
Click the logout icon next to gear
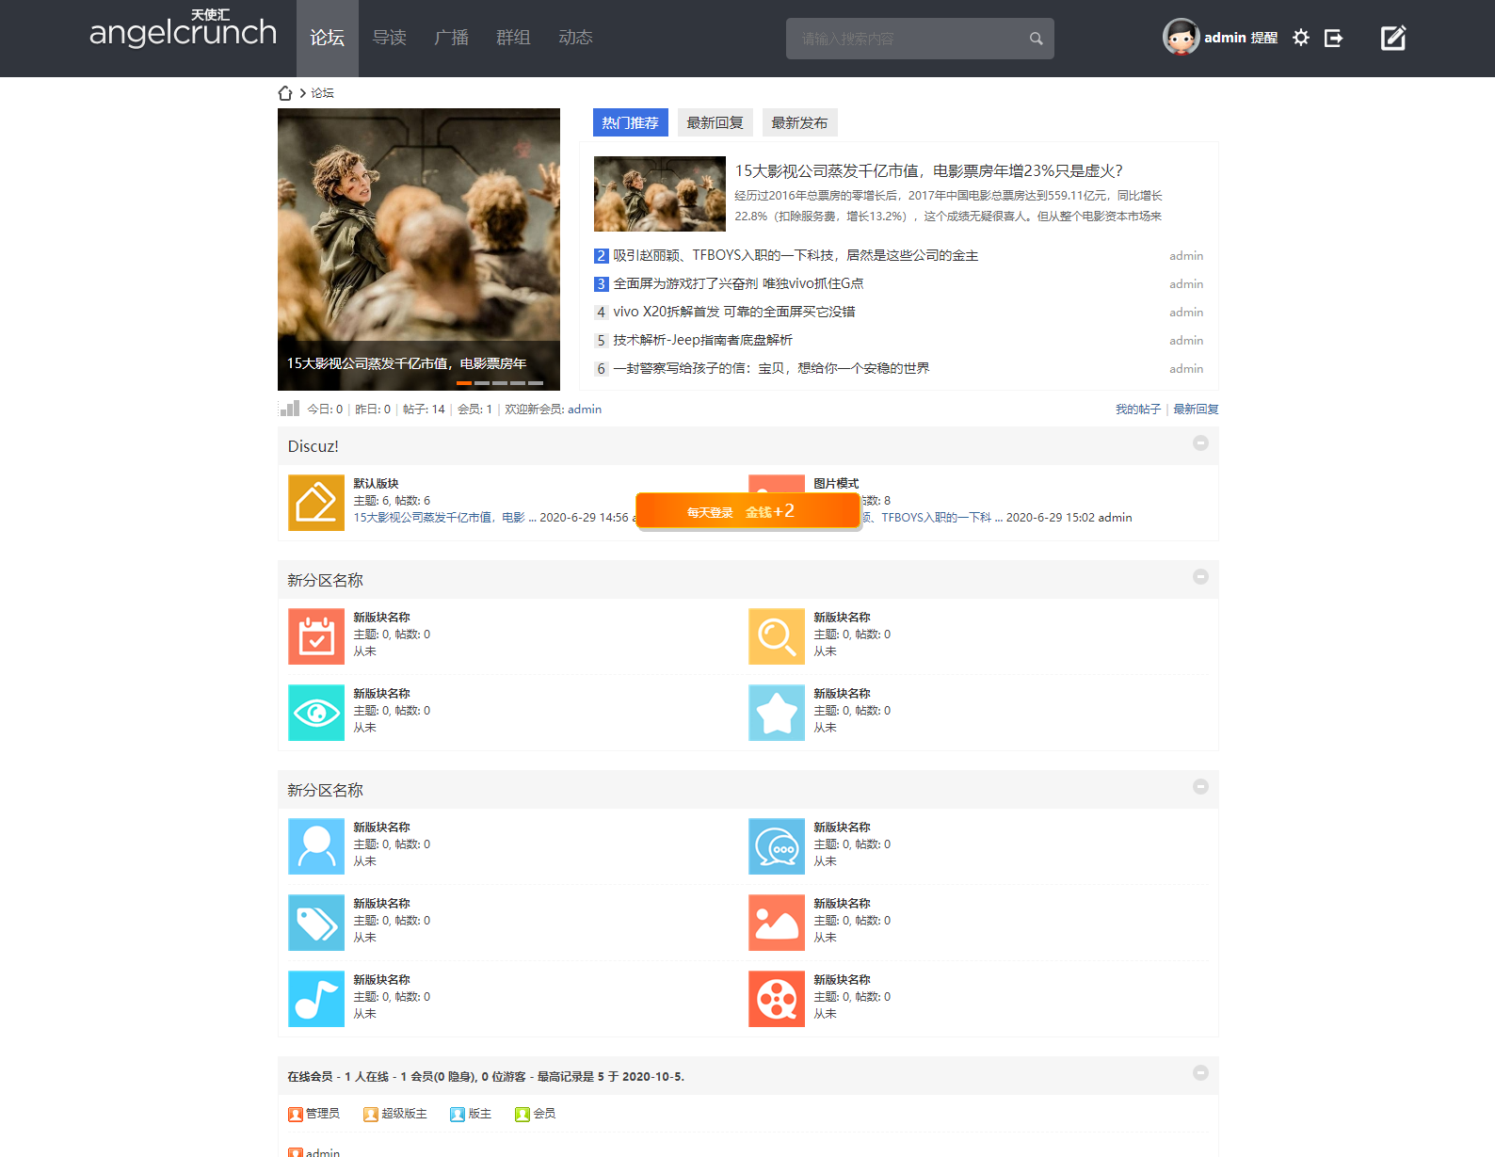coord(1333,38)
